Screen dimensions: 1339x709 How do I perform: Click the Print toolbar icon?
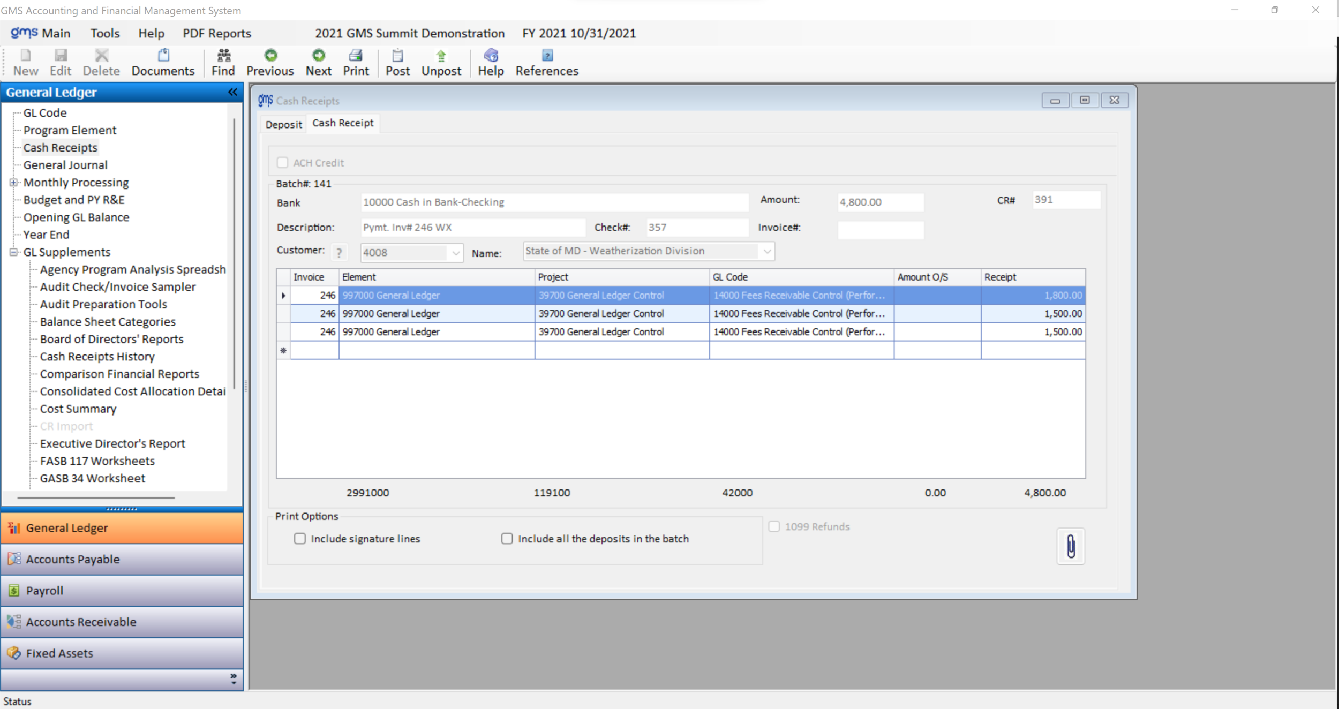coord(356,56)
